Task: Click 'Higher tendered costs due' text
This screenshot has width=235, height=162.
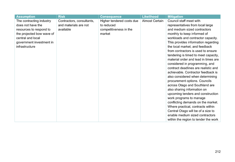Action: 119,21
